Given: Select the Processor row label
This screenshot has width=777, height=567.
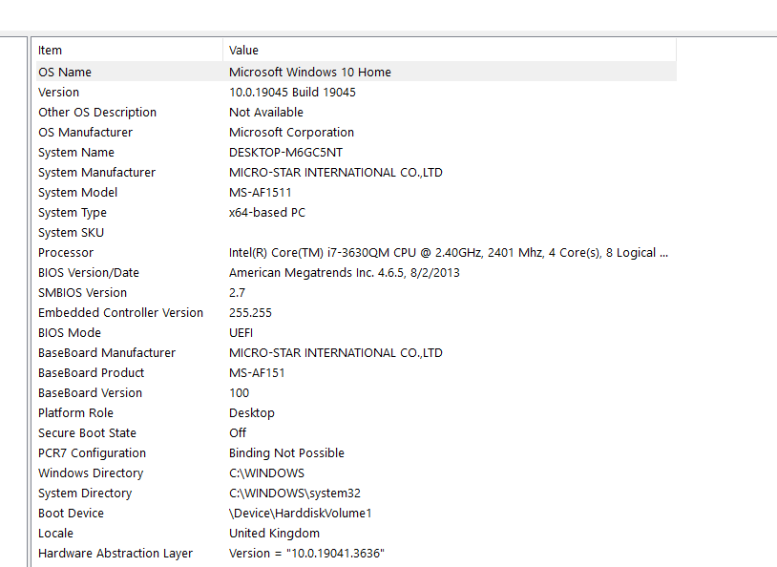Looking at the screenshot, I should tap(66, 252).
